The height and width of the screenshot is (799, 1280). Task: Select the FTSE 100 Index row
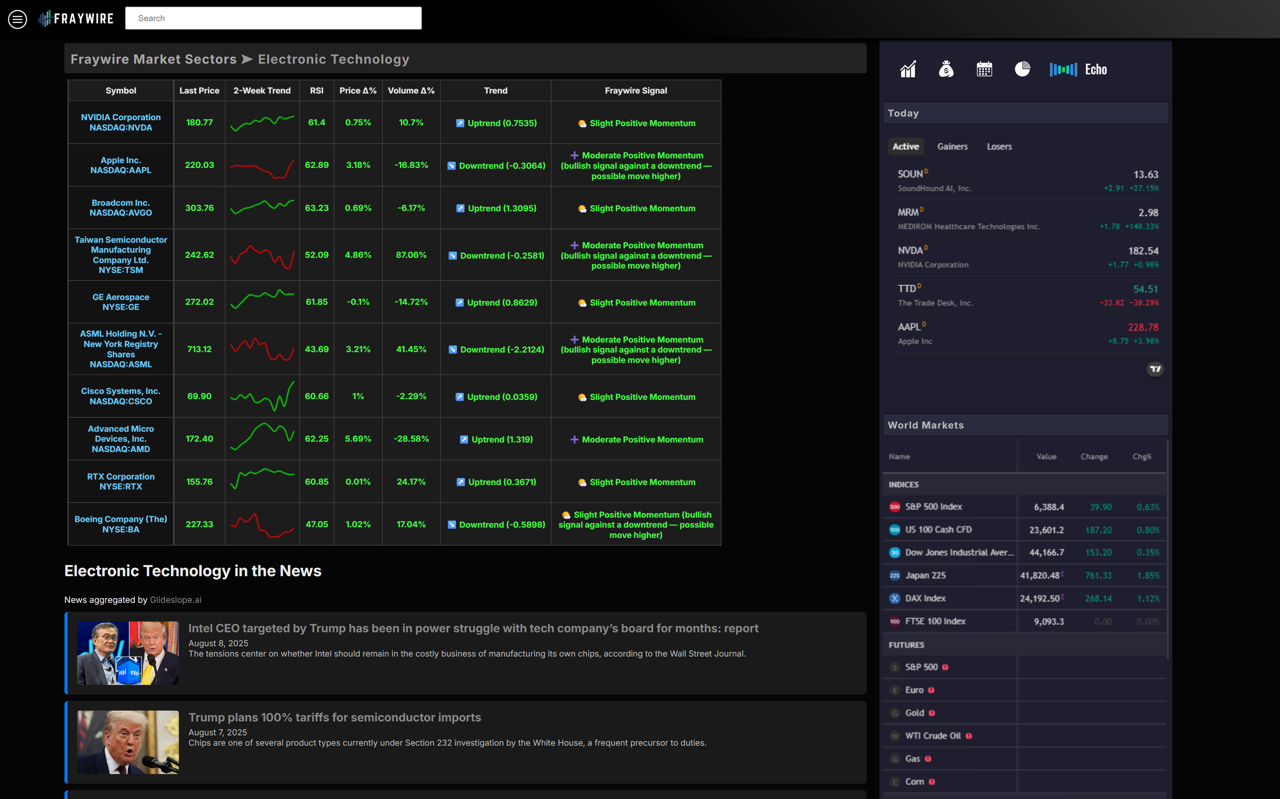(1024, 621)
